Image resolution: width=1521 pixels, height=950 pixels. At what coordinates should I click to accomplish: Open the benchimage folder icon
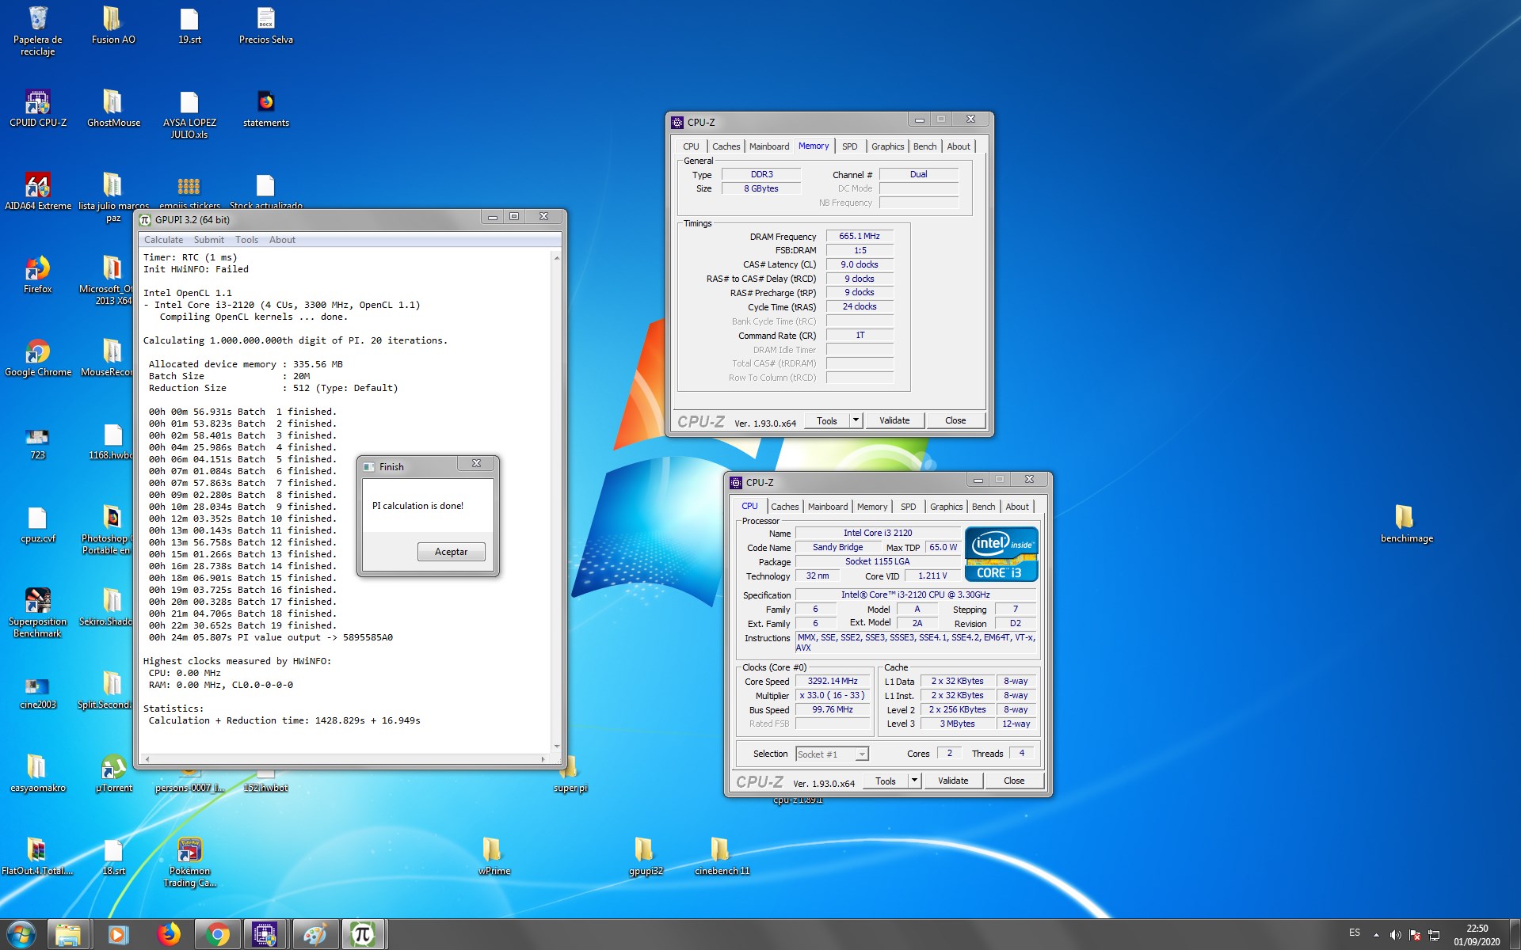[x=1405, y=523]
